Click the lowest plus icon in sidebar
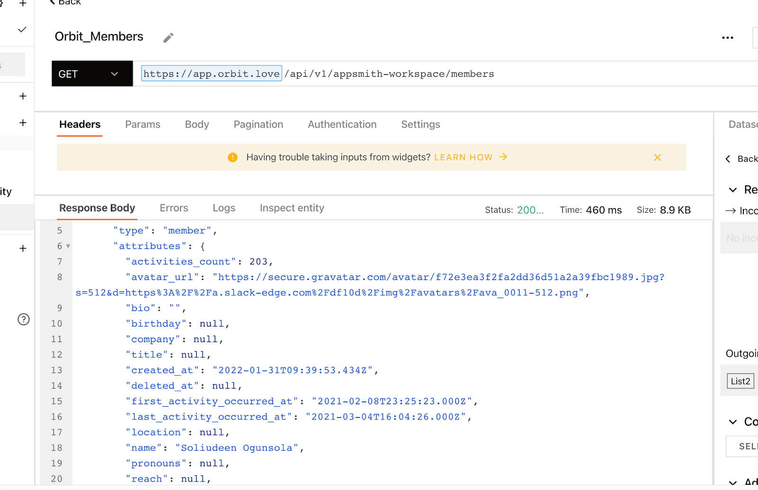 point(23,248)
